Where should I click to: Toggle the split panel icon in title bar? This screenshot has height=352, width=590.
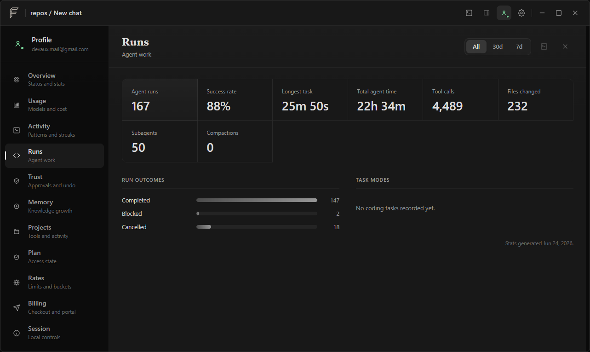click(x=487, y=13)
